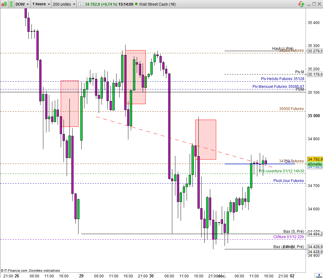The image size is (323, 278).
Task: Select the upload icon at bottom-right corner
Action: point(319,276)
